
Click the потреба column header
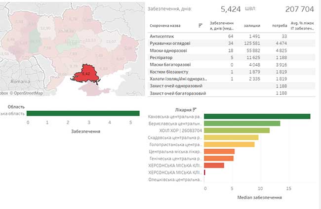tap(279, 25)
